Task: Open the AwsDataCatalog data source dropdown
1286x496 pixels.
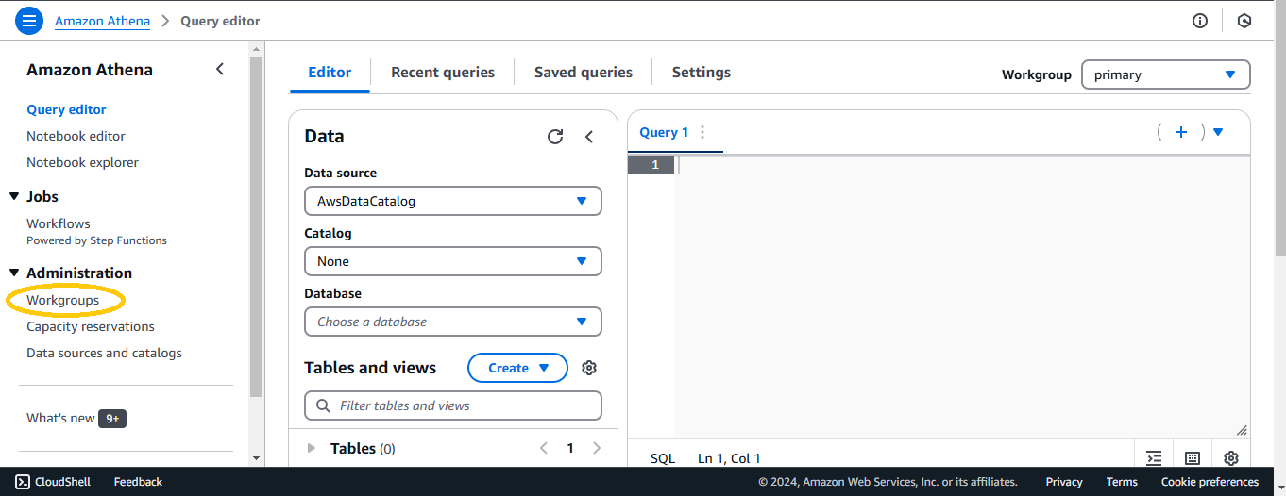Action: (453, 201)
